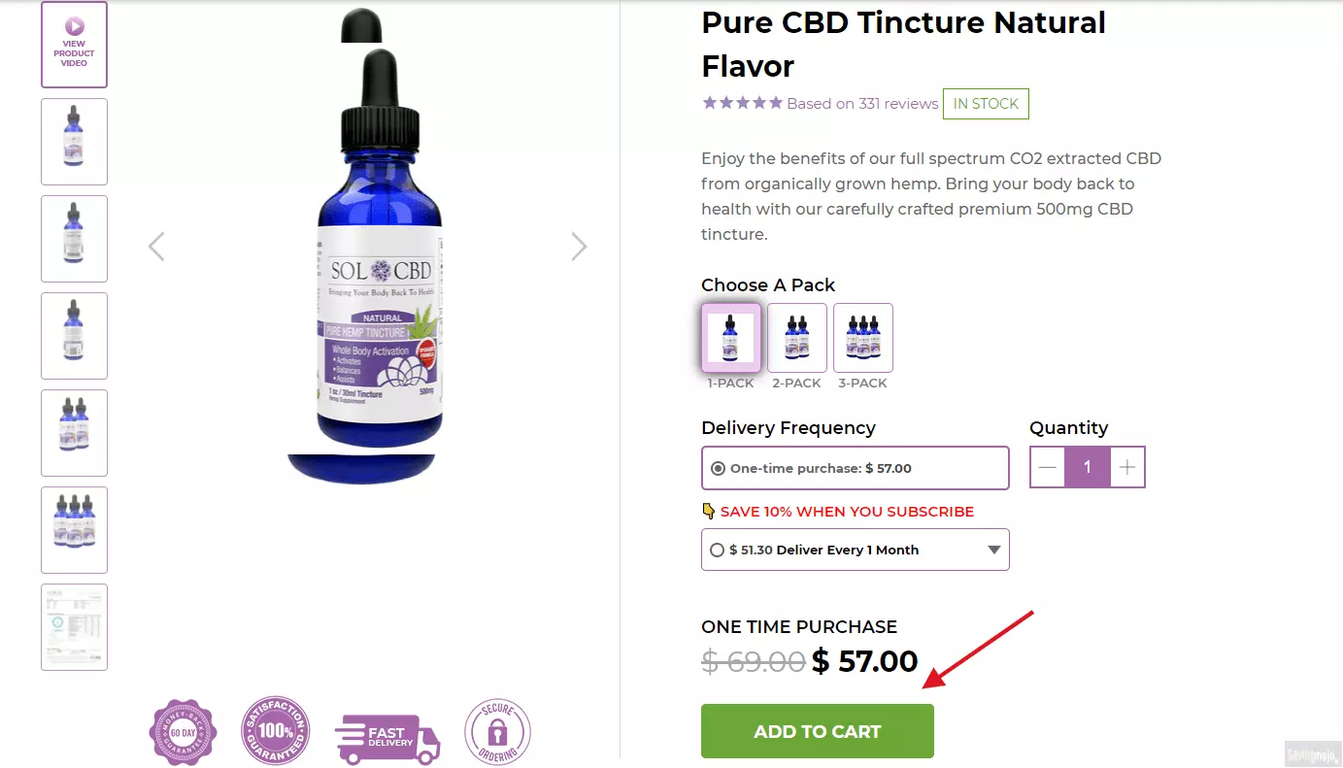Show the previous product image arrow
The height and width of the screenshot is (768, 1343).
click(156, 247)
